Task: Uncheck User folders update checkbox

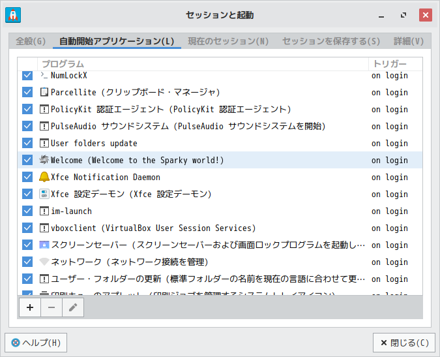Action: (27, 143)
